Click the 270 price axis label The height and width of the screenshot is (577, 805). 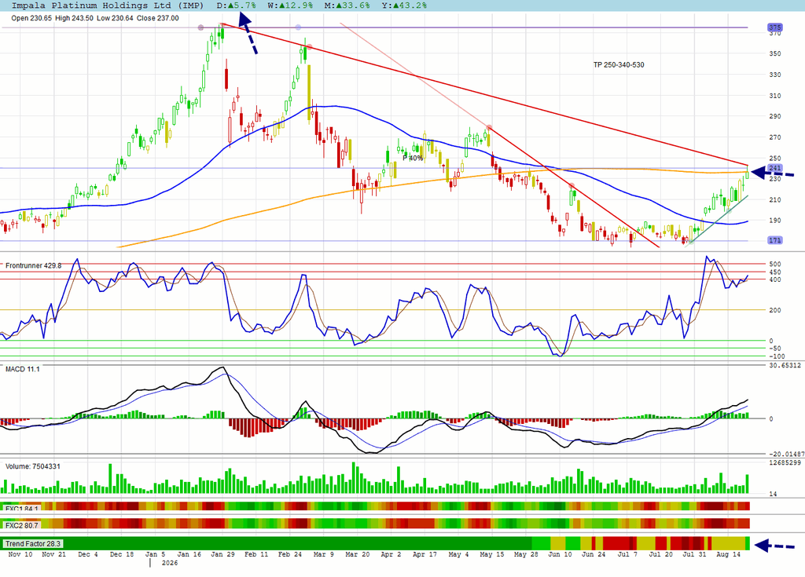774,137
